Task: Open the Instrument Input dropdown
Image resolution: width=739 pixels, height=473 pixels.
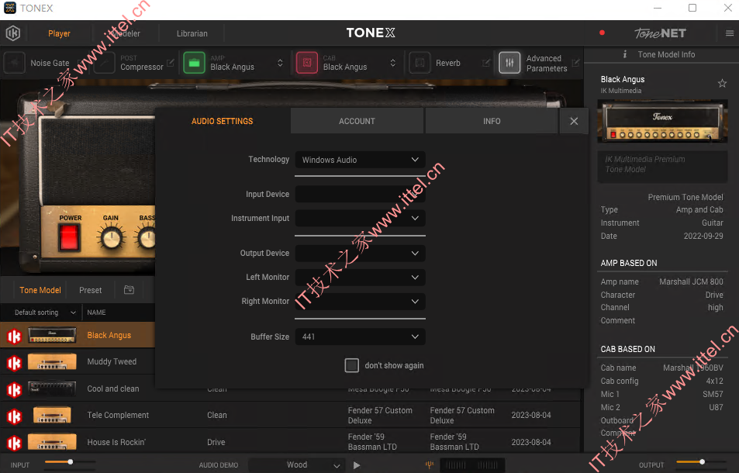Action: [360, 218]
